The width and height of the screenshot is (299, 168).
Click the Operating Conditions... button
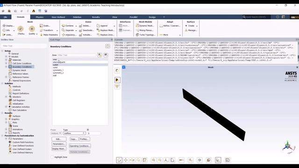[80, 146]
